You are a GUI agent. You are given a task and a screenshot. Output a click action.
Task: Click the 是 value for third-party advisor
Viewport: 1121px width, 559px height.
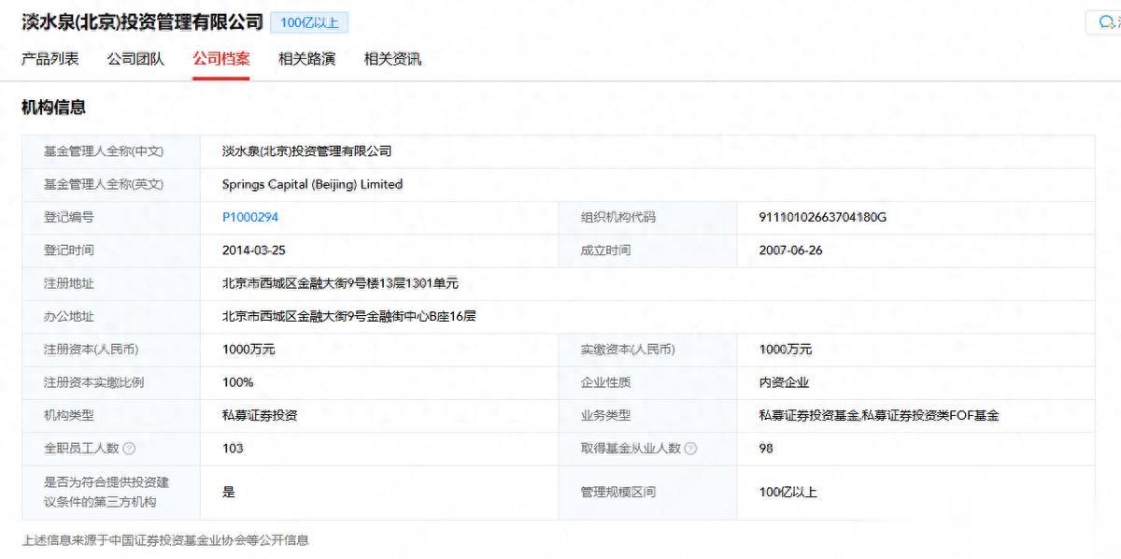point(229,492)
